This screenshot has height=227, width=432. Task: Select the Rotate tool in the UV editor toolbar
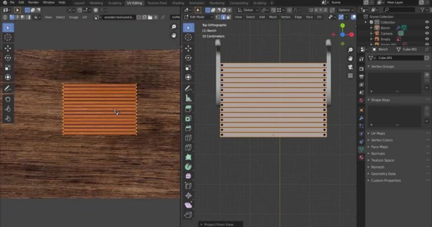point(8,58)
